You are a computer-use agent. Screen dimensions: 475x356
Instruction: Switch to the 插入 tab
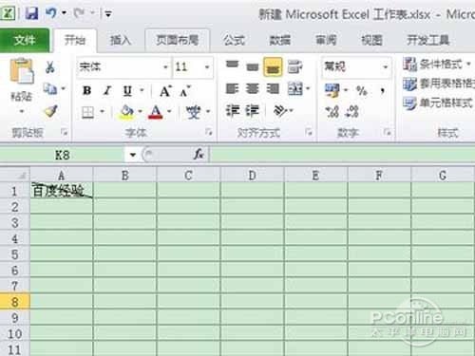(x=120, y=40)
